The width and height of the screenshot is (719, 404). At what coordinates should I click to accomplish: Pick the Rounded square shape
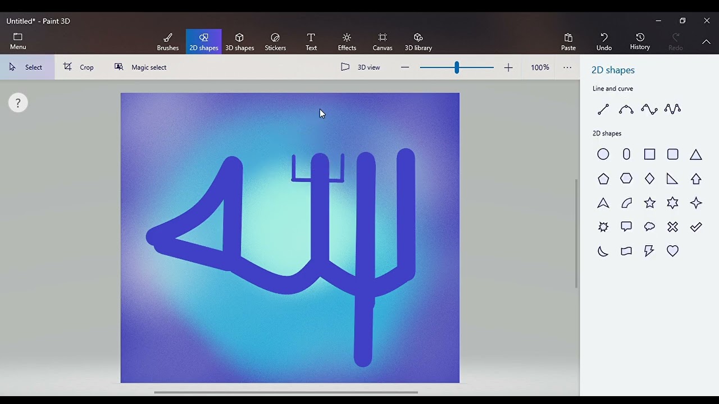tap(672, 154)
